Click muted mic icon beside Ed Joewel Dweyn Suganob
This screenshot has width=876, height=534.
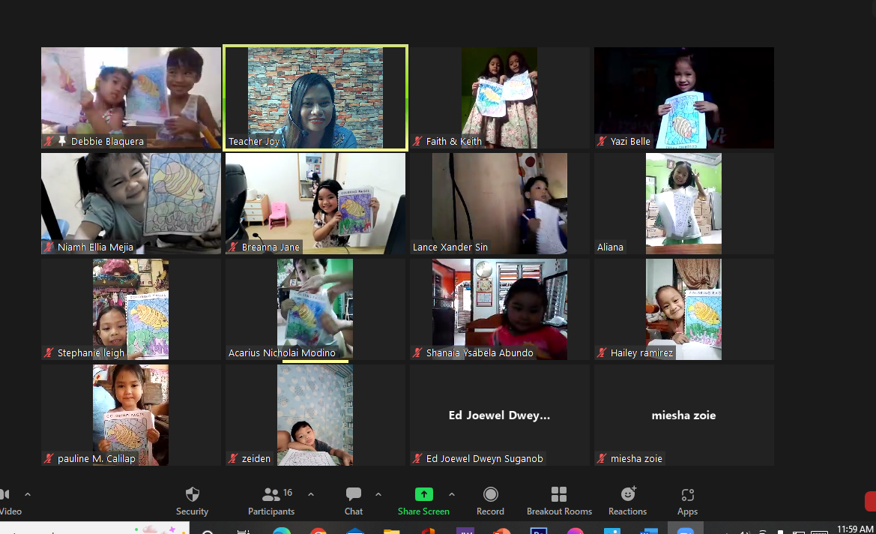pos(417,458)
